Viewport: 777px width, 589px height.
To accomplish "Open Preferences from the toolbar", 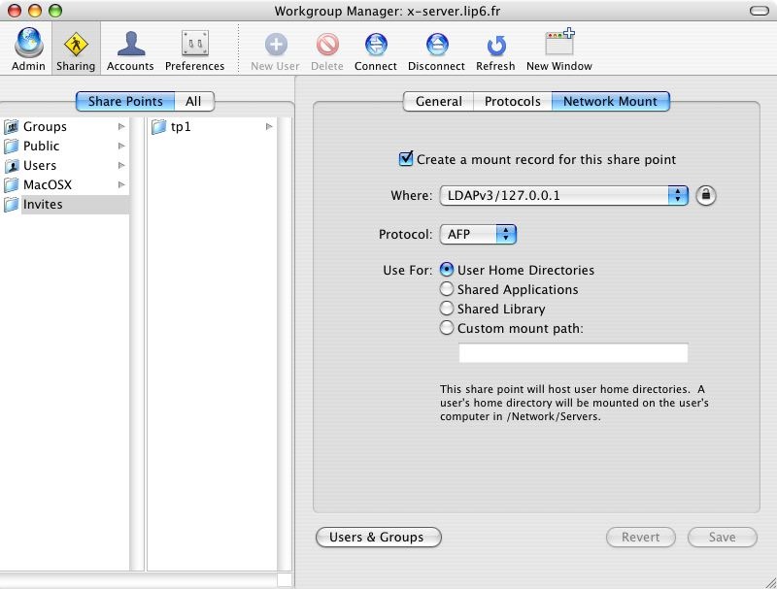I will pyautogui.click(x=194, y=46).
